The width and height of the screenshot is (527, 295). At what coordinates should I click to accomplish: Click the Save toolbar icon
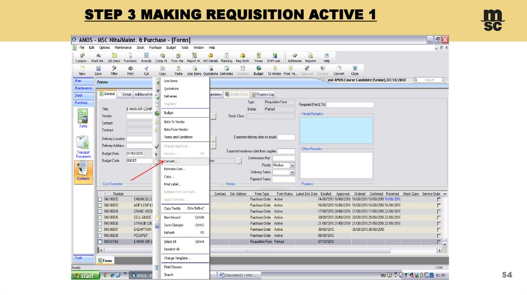pos(98,70)
